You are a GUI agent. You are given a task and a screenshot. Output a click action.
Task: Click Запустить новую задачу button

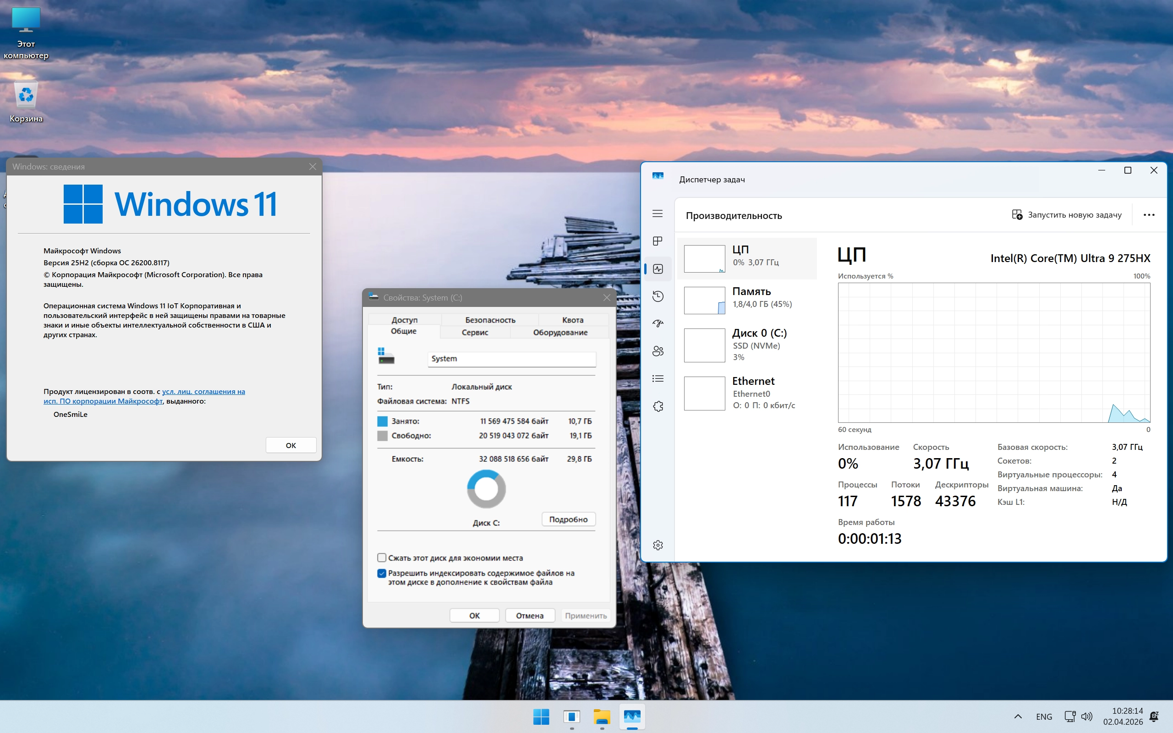1066,215
